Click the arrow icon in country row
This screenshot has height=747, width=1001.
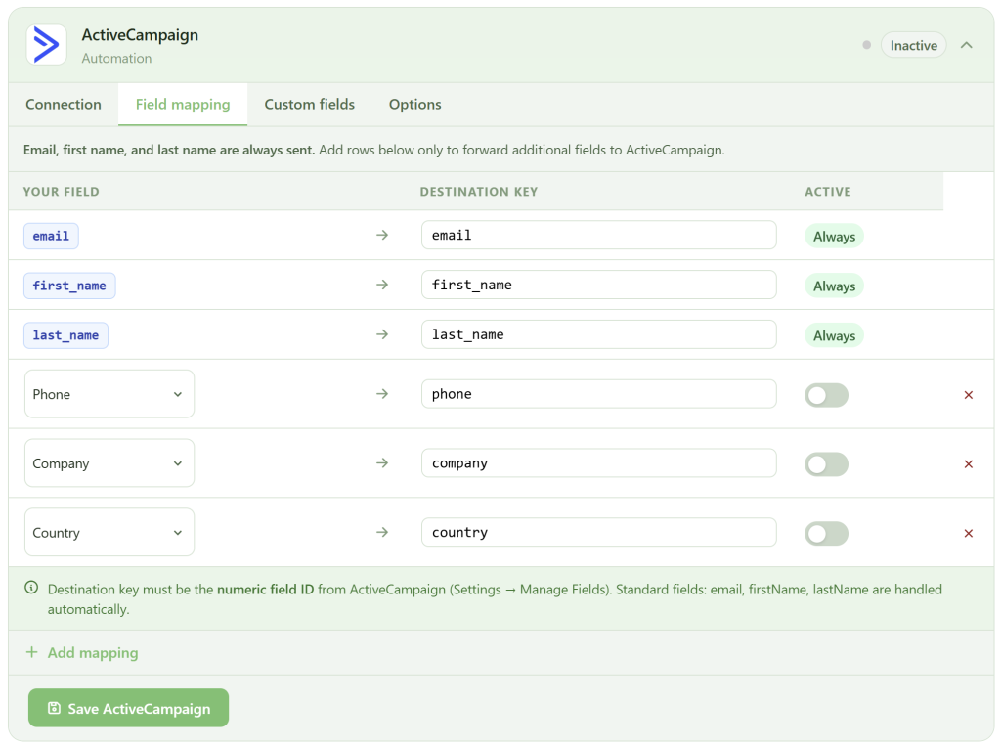pyautogui.click(x=382, y=532)
